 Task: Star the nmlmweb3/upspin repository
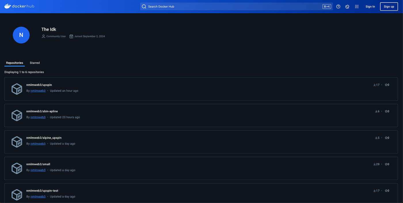tap(386, 85)
